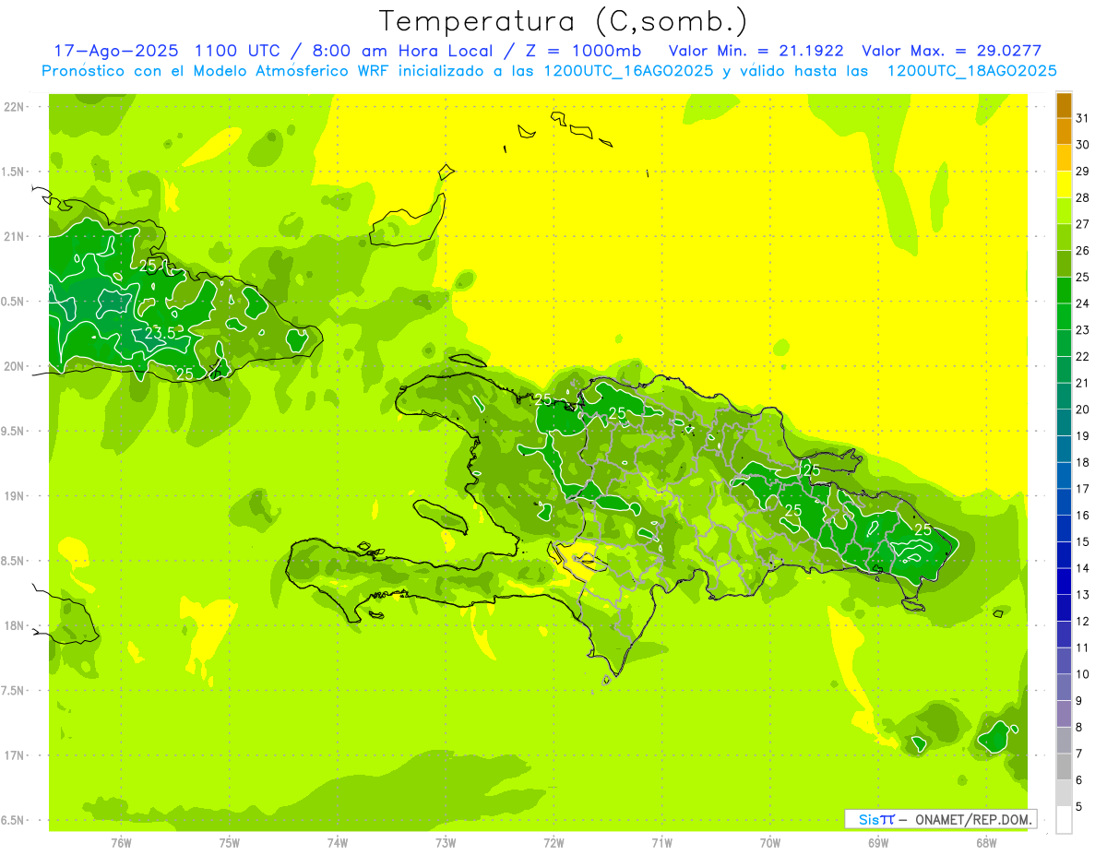This screenshot has width=1107, height=855.
Task: Click the "21N" latitude axis label
Action: coord(14,236)
